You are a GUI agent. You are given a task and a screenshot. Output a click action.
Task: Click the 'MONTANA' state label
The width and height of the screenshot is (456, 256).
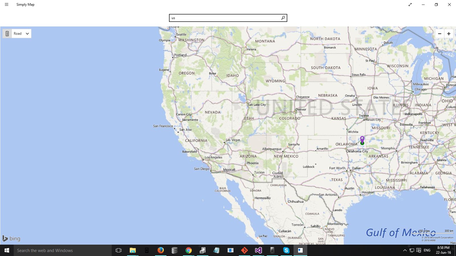265,41
